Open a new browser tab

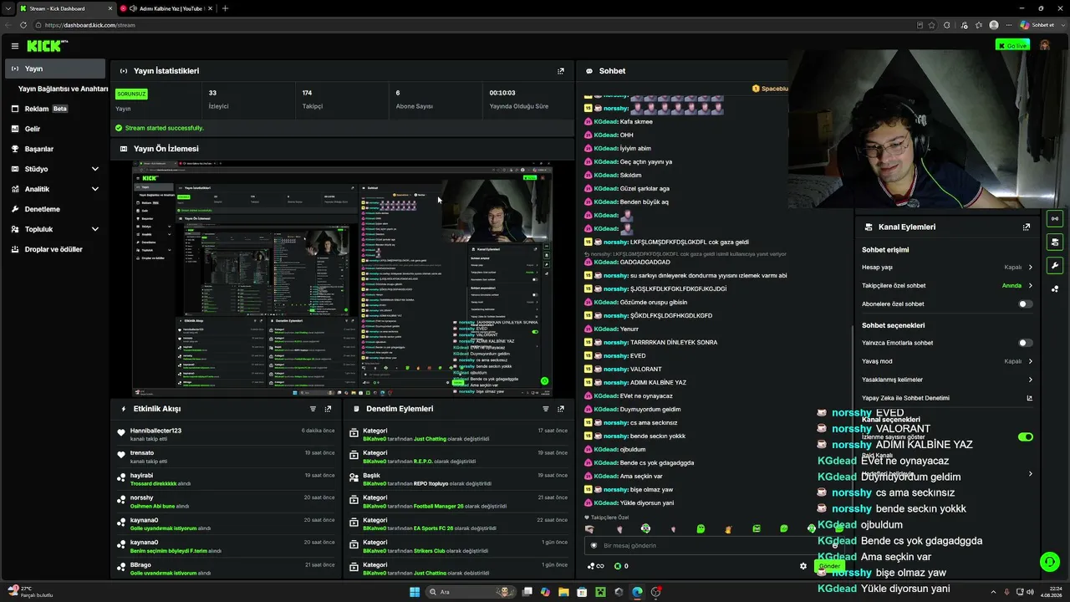click(x=225, y=8)
